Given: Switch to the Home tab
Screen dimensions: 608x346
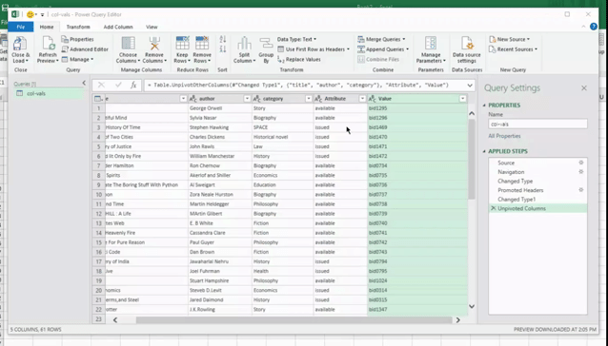Looking at the screenshot, I should point(47,27).
